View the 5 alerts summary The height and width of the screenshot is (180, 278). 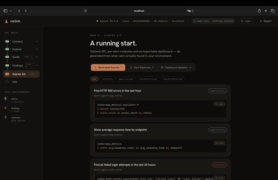click(14, 100)
